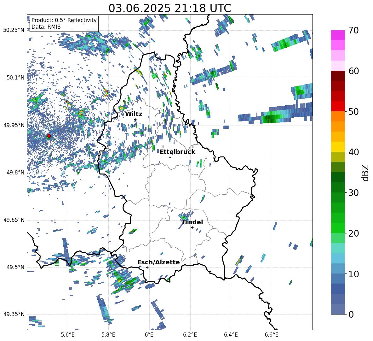
Task: Click the colorbar value 70
Action: 353,30
